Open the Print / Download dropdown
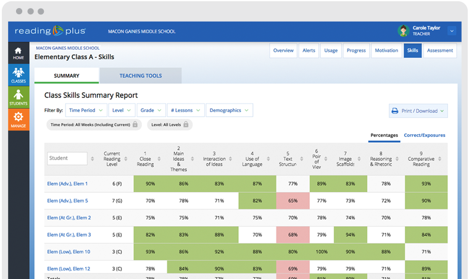Image resolution: width=469 pixels, height=279 pixels. 418,111
